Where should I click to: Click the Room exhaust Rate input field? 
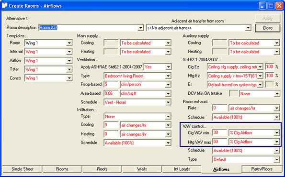tap(219, 108)
